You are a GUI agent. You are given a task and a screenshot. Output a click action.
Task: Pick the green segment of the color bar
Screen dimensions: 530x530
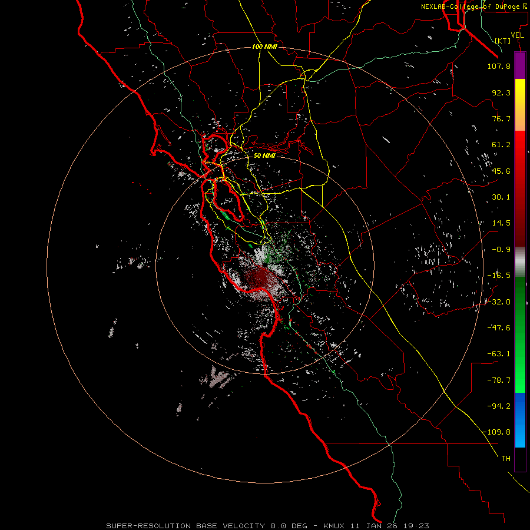[520, 334]
